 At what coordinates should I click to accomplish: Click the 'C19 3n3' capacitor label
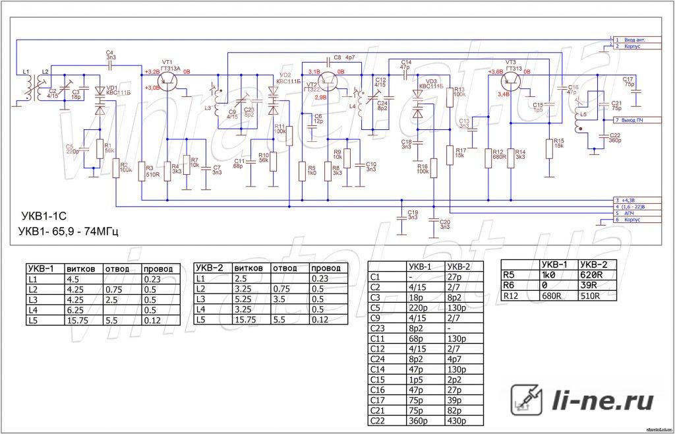coord(413,214)
